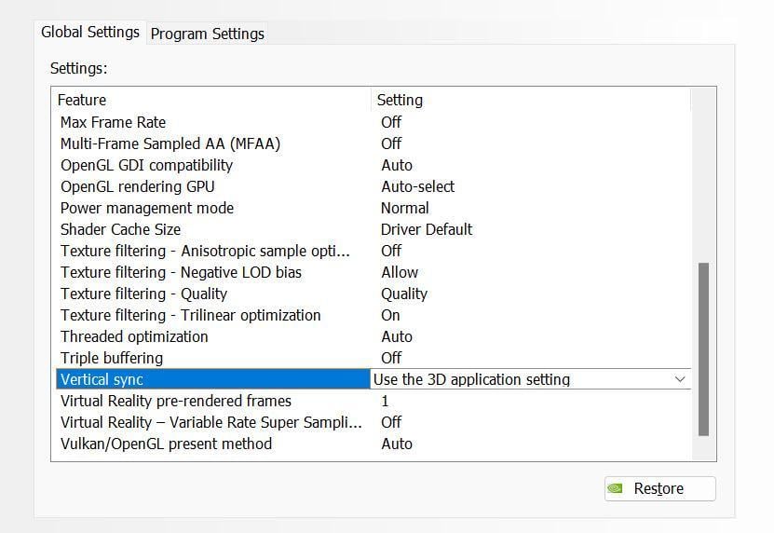774x533 pixels.
Task: Click the NVIDIA logo icon on the Restore button
Action: [615, 488]
